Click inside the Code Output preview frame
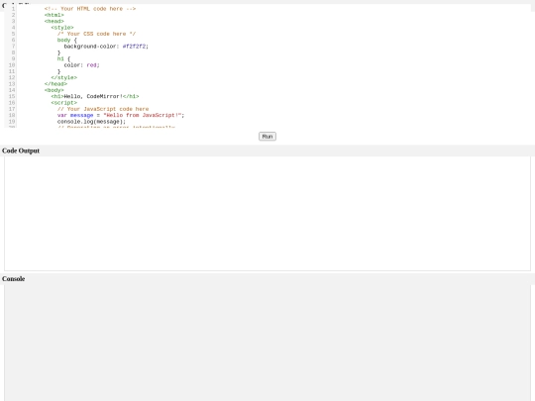This screenshot has height=401, width=535. point(267,214)
